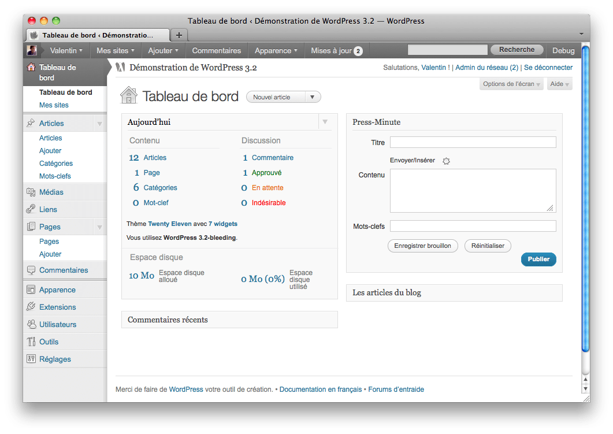Screen dimensions: 613x434
Task: Click the Outils tools icon
Action: point(31,342)
